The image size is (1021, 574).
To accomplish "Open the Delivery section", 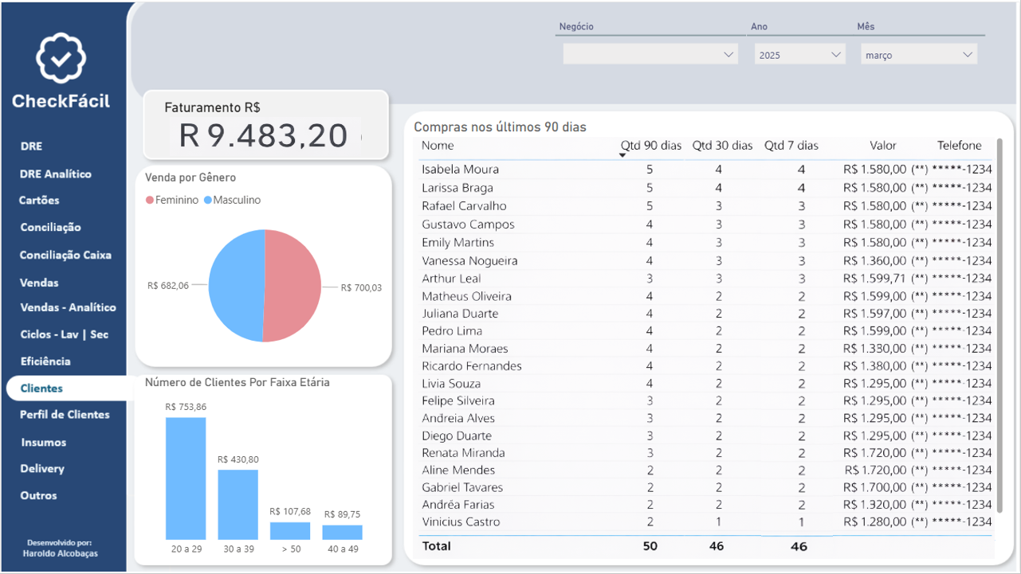I will click(x=42, y=469).
